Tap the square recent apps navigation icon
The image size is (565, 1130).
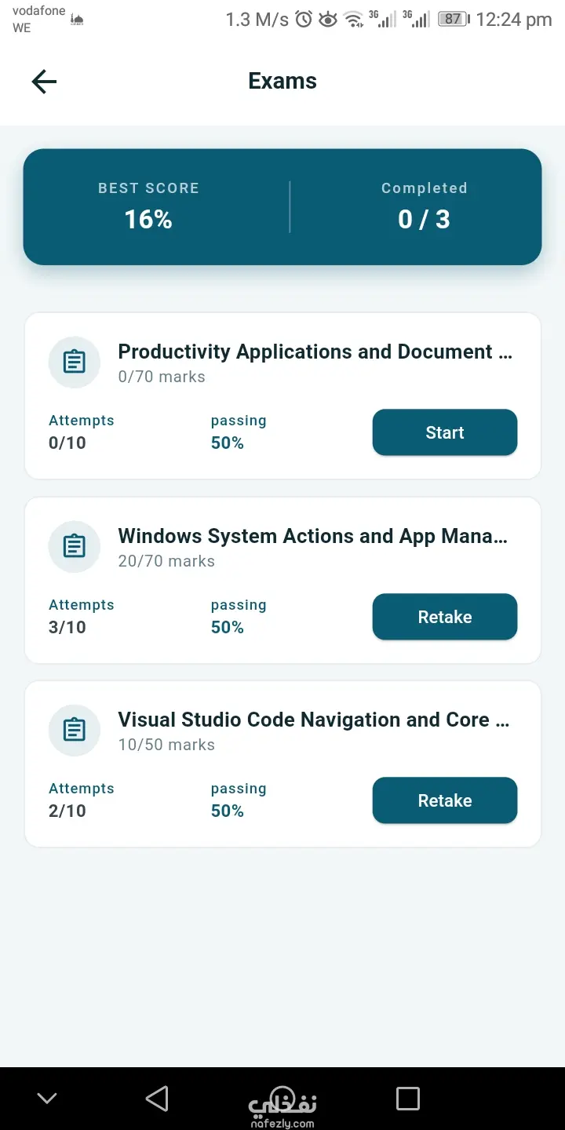point(408,1098)
